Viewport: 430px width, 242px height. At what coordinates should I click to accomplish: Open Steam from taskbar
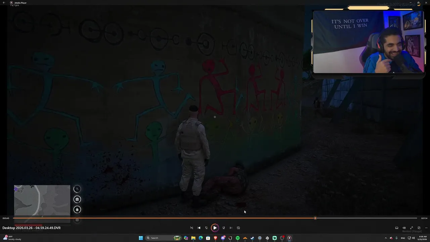(x=252, y=238)
